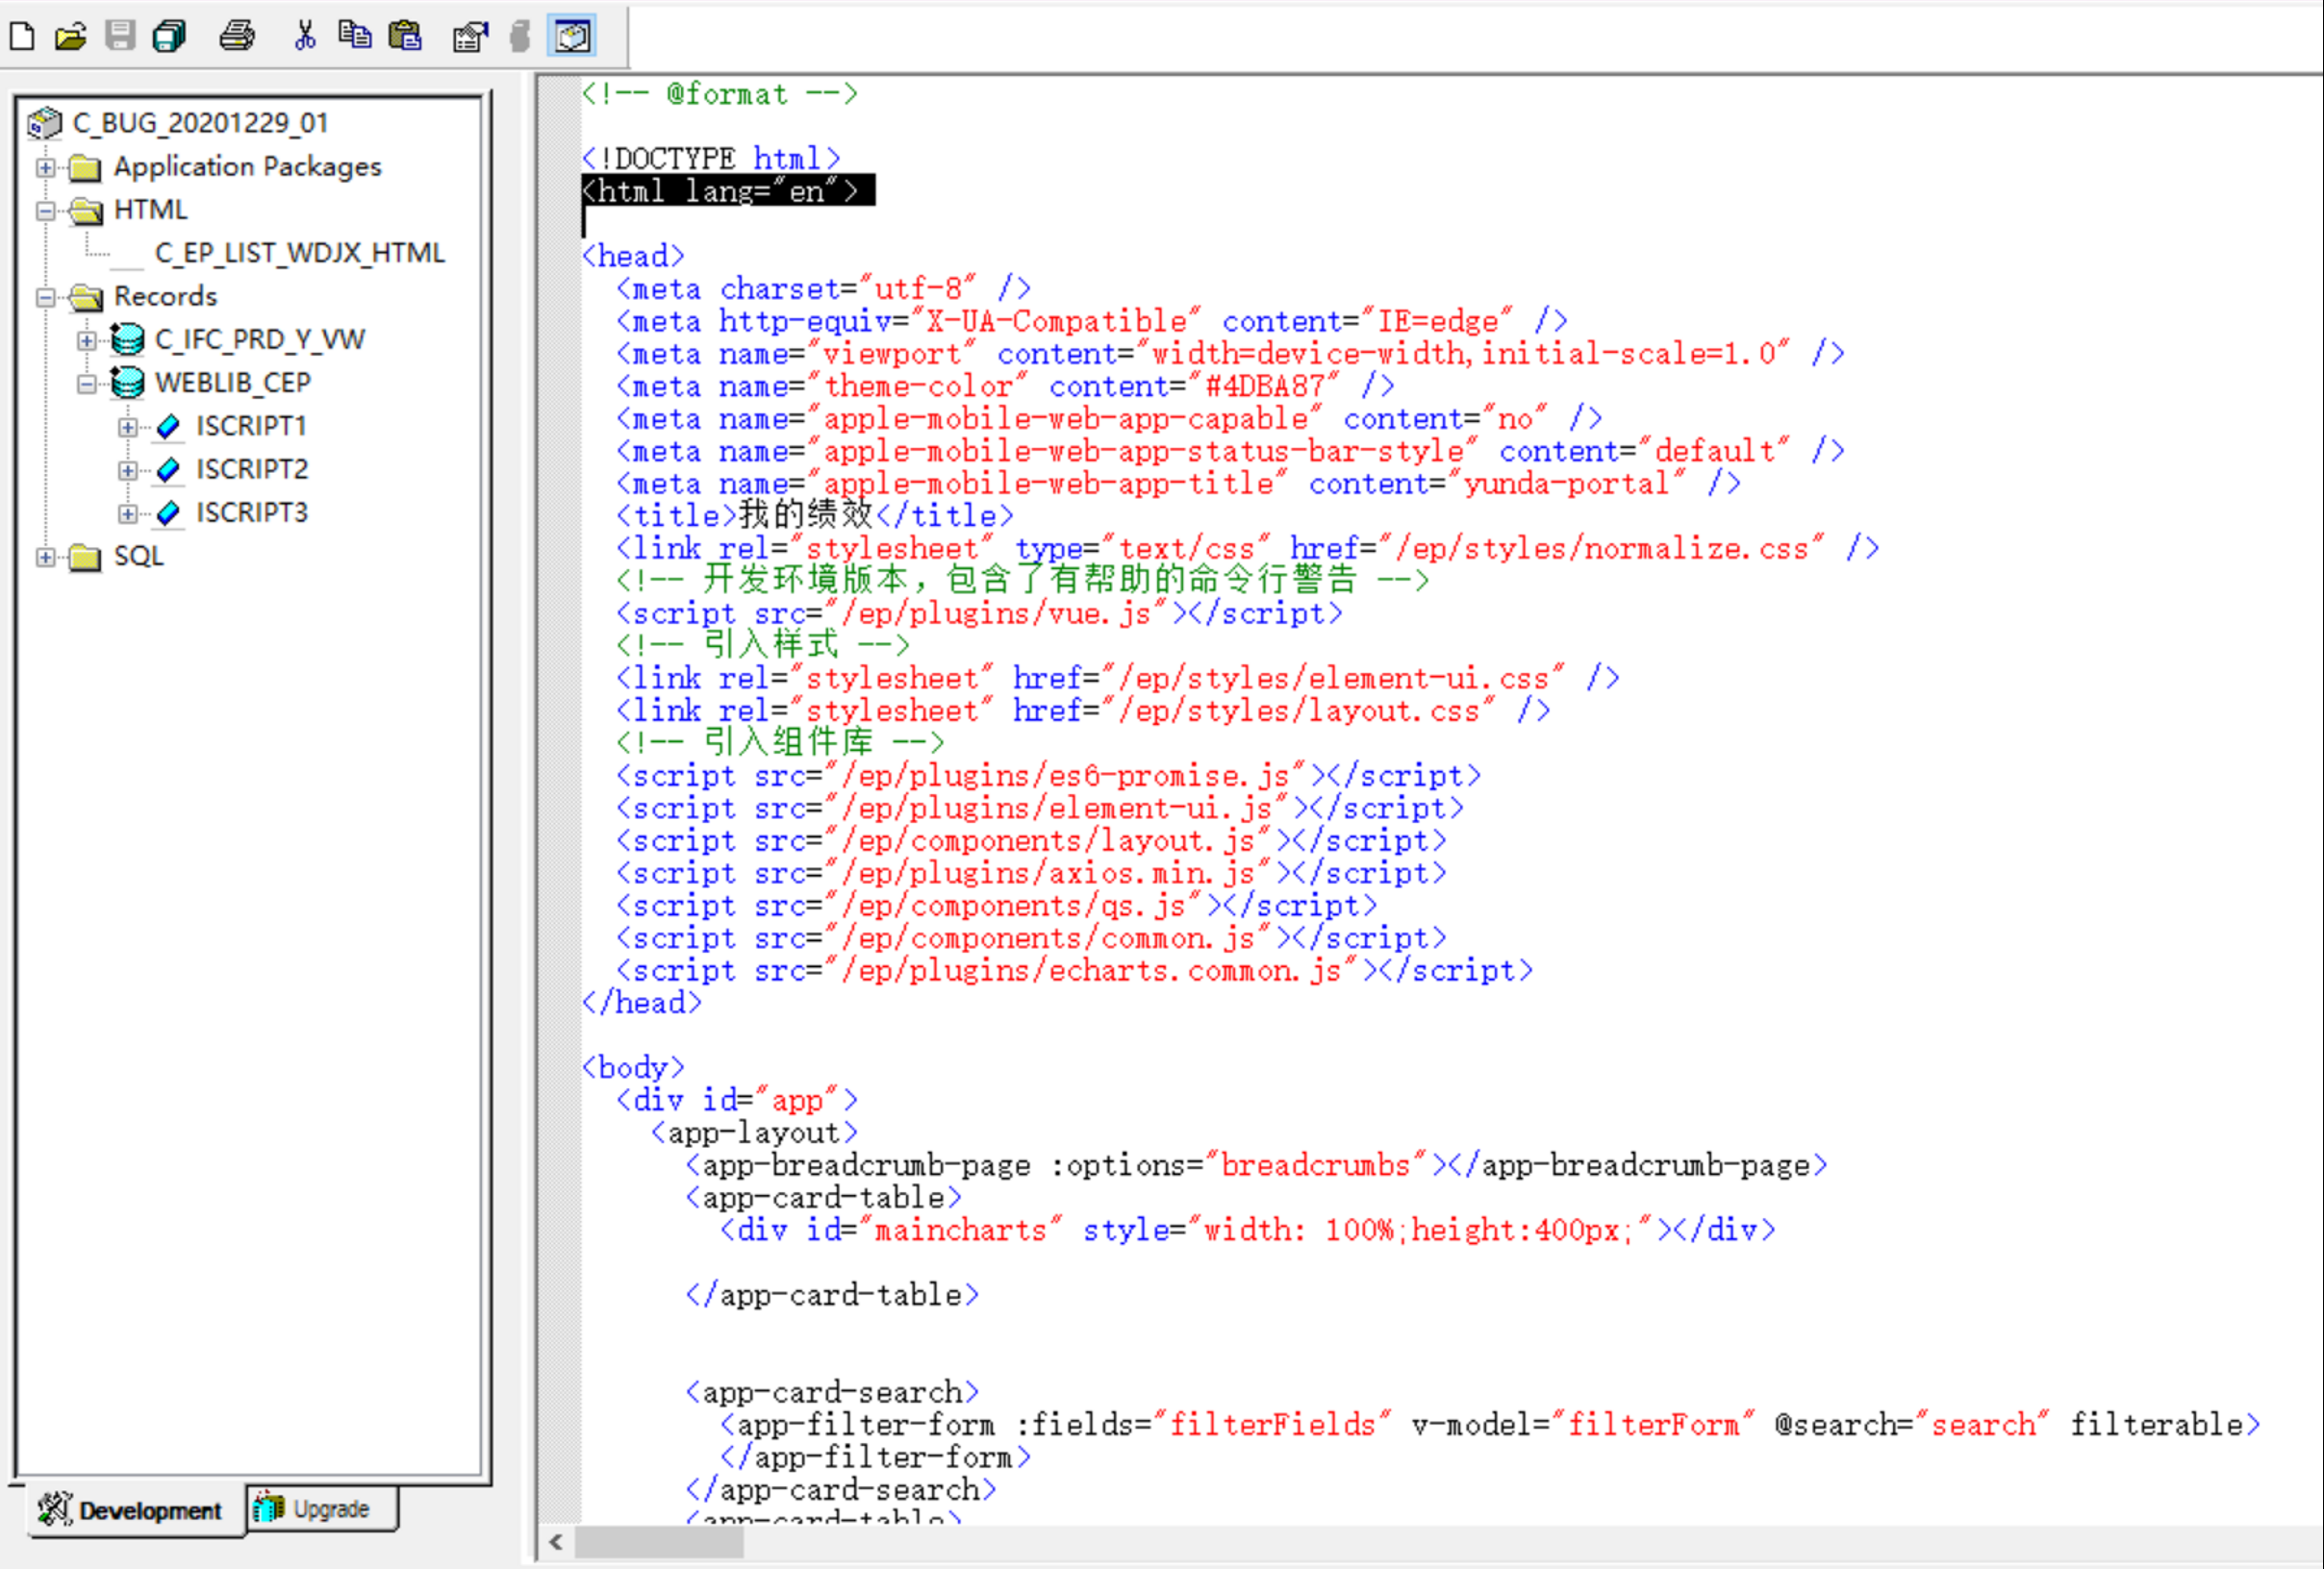The width and height of the screenshot is (2324, 1569).
Task: Select the ISCRIPT2 field label
Action: pyautogui.click(x=252, y=470)
